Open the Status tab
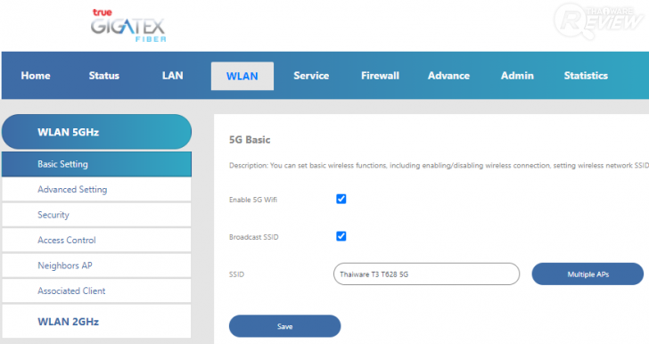Screen dimensions: 649x344 coord(104,76)
